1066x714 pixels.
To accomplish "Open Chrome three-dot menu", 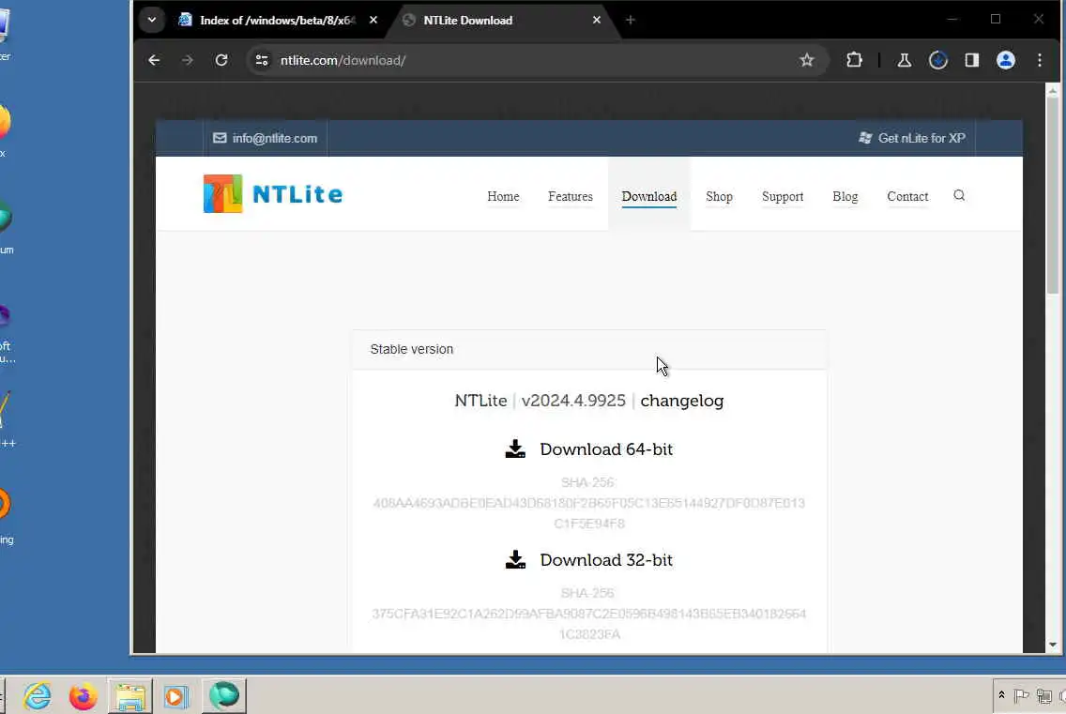I will (1040, 61).
